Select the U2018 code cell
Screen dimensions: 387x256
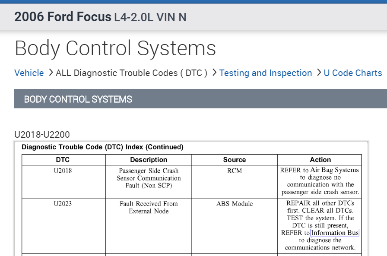(x=63, y=171)
